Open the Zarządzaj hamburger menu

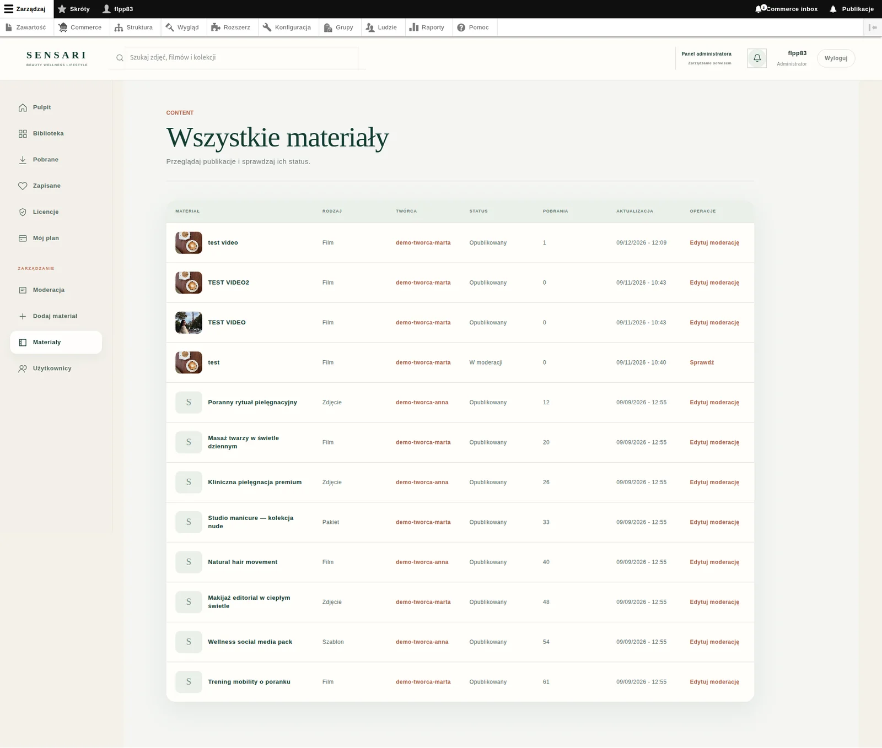point(26,9)
